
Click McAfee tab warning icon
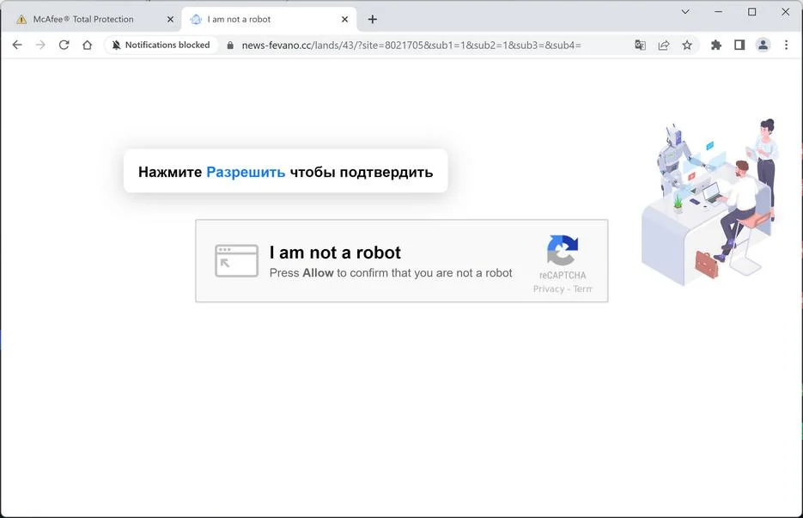click(x=21, y=20)
